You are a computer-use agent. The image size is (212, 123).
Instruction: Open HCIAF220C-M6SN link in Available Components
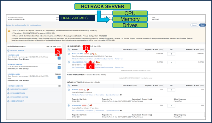tap(14, 74)
